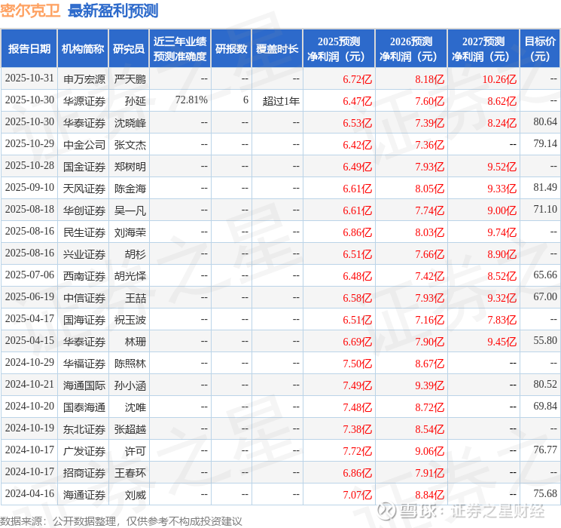Select the 海通证券 institution cell

(84, 495)
